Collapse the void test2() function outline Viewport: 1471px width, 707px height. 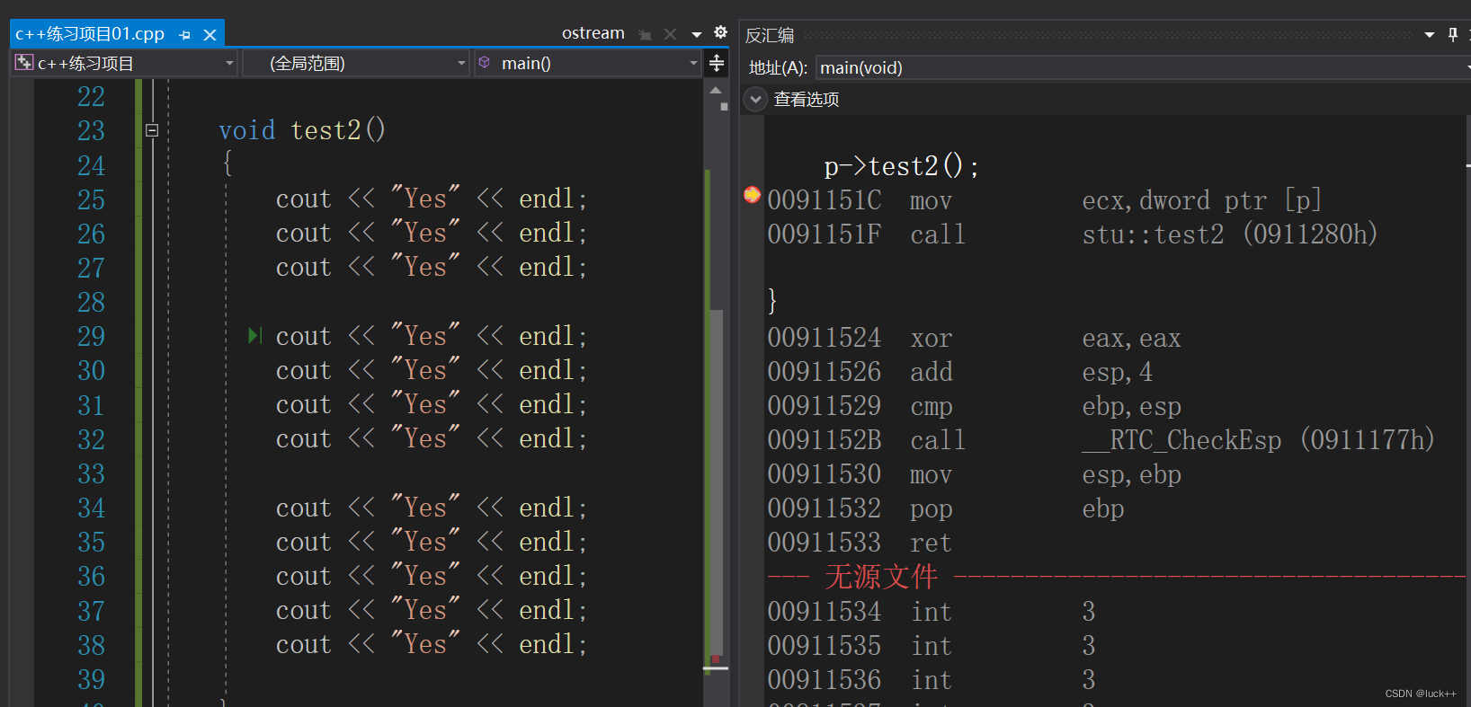(x=152, y=130)
